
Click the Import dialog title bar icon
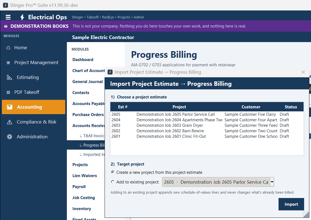(x=110, y=72)
